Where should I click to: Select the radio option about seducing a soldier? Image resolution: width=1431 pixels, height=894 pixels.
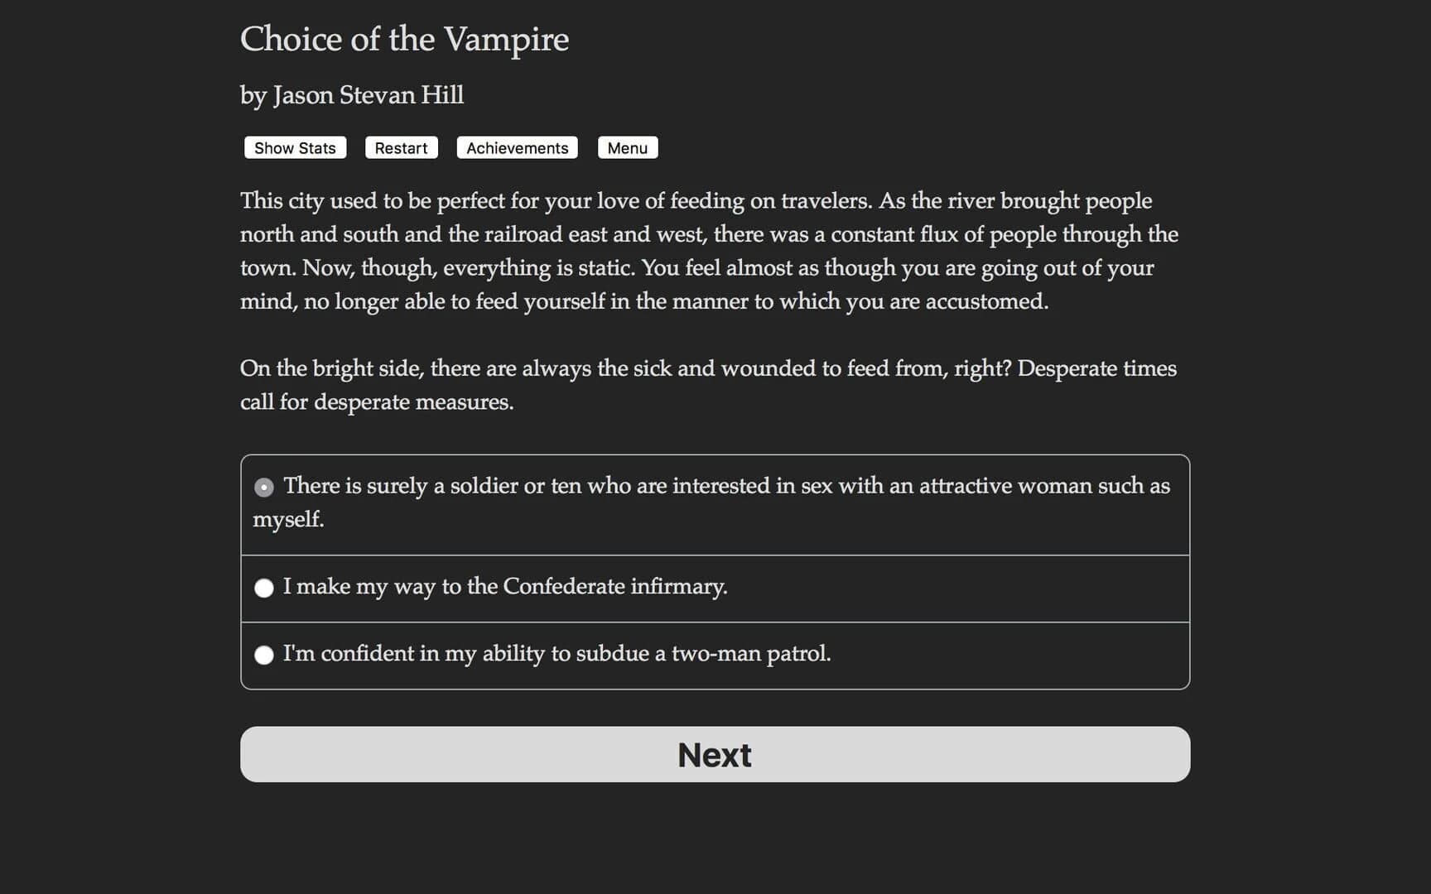[x=264, y=487]
